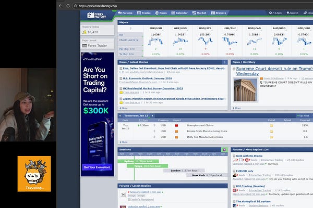The image size is (313, 208).
Task: Open detail folder for Philly Fed Manufacturing Index
Action: tap(271, 137)
